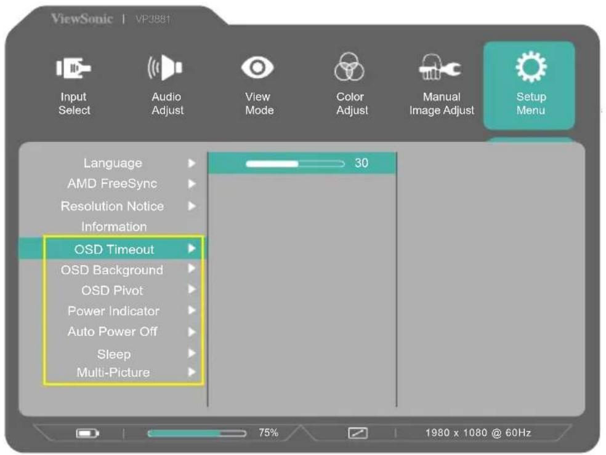Click the ViewSonic brand logo
606x455 pixels.
click(81, 18)
